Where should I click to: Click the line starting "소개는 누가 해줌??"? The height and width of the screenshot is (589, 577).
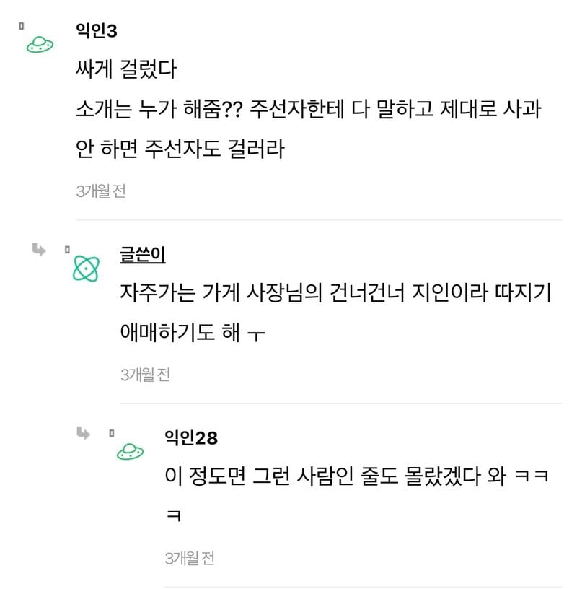(308, 110)
